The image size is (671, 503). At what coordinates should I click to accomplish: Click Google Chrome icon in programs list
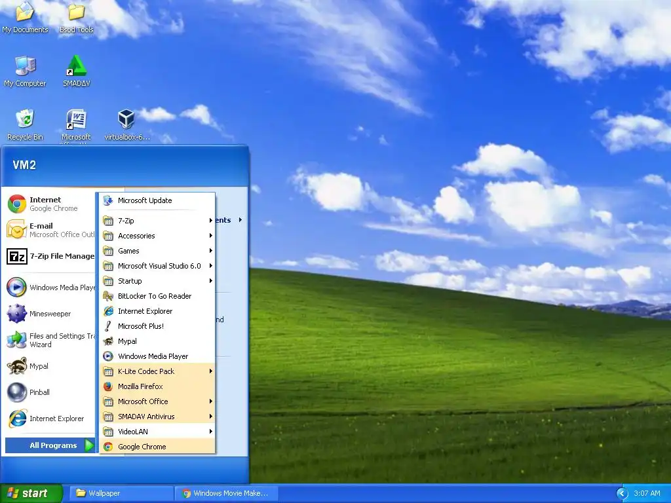[108, 447]
